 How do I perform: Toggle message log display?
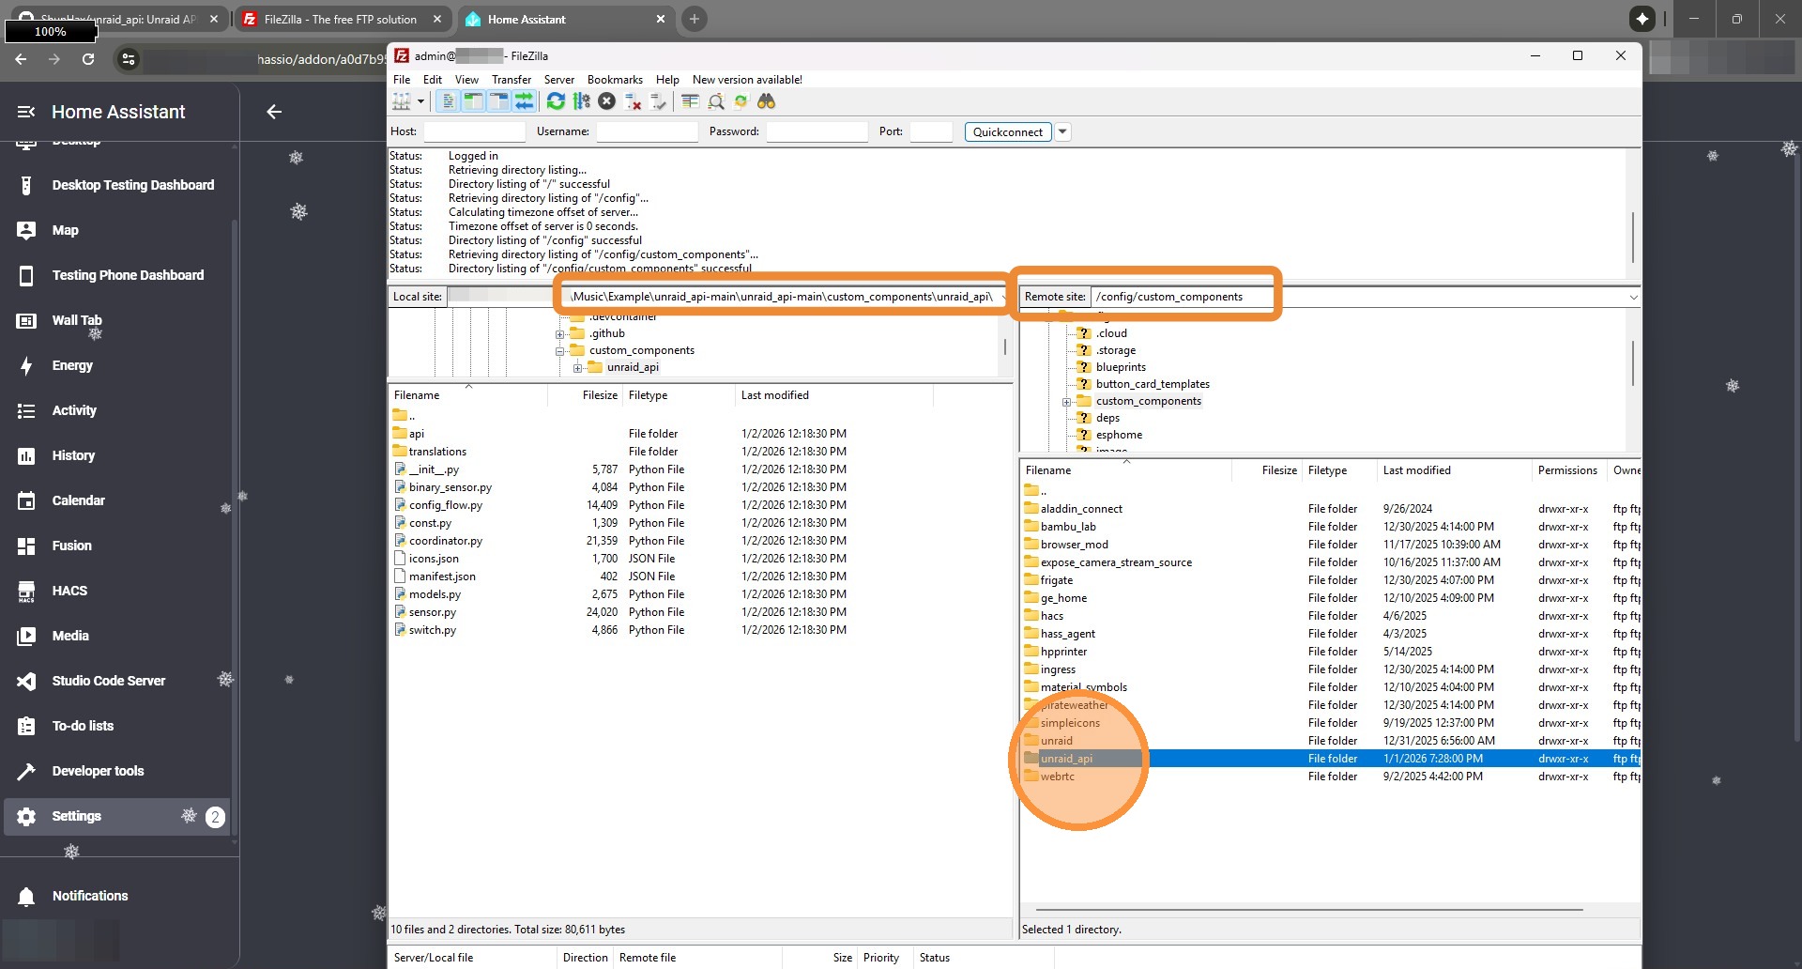449,101
